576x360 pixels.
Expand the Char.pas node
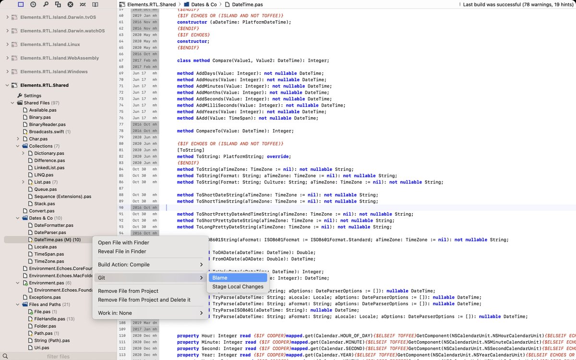[x=18, y=139]
